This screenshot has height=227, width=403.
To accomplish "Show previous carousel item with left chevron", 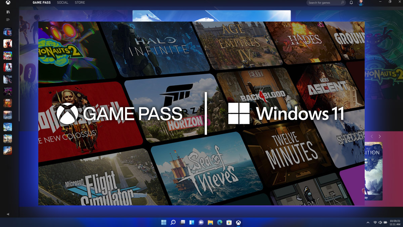I will pyautogui.click(x=372, y=137).
